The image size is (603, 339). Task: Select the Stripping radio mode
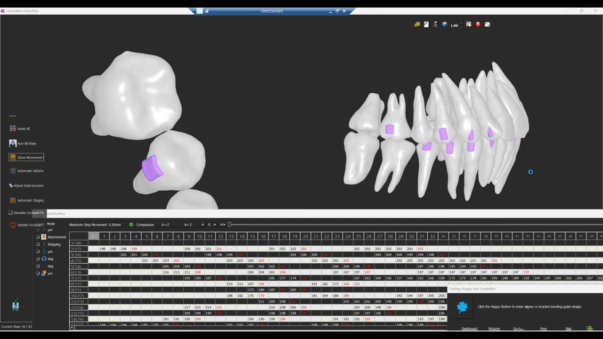click(x=38, y=244)
